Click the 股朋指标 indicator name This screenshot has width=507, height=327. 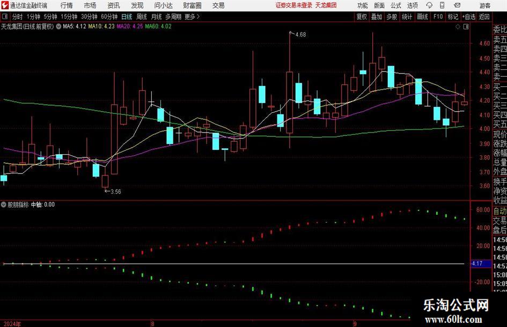[x=18, y=205]
